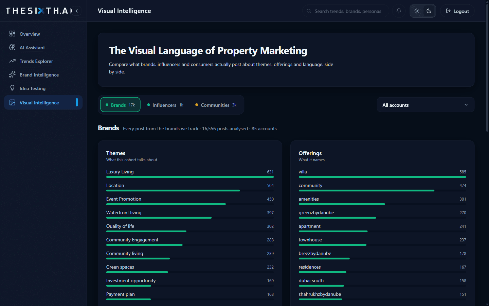Switch to Influencers 1k tab
The width and height of the screenshot is (489, 306).
[x=165, y=105]
